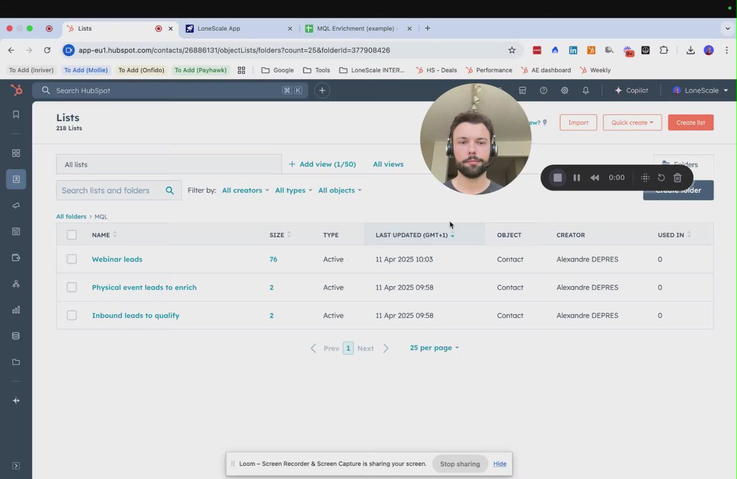
Task: Restart the Loom recording
Action: pyautogui.click(x=661, y=178)
